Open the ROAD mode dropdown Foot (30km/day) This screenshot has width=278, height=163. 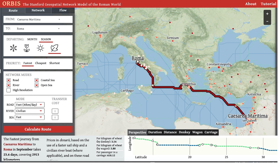point(30,105)
